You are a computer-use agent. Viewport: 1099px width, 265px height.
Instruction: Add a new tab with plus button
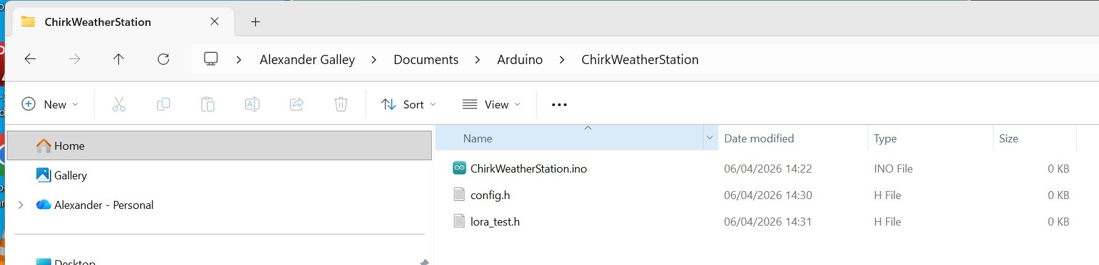pos(255,22)
